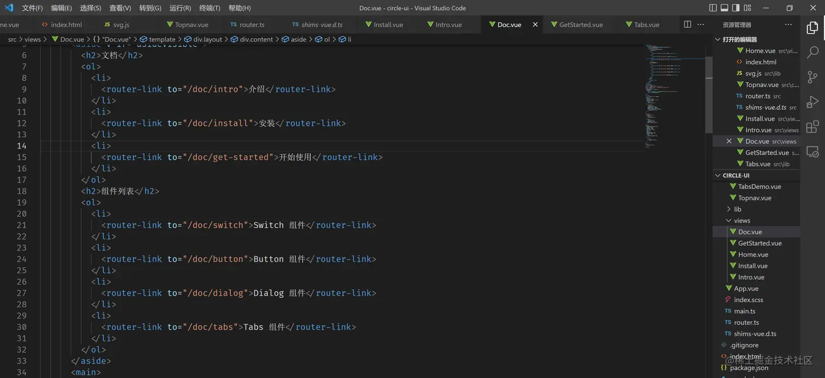Toggle the primary side bar layout button

tap(713, 8)
